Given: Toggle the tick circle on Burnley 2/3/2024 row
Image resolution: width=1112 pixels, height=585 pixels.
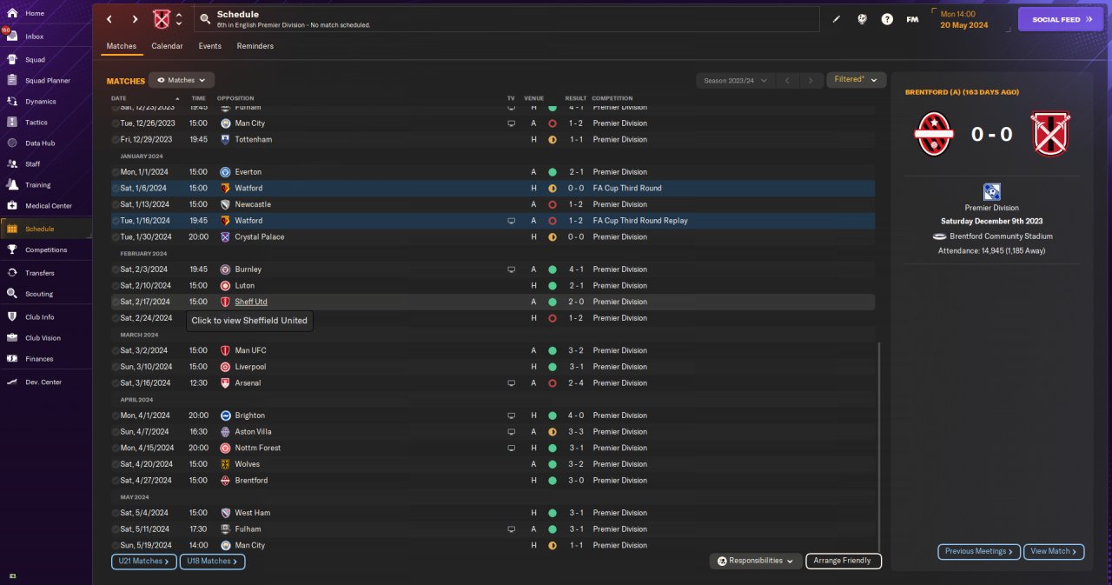Looking at the screenshot, I should coord(116,269).
